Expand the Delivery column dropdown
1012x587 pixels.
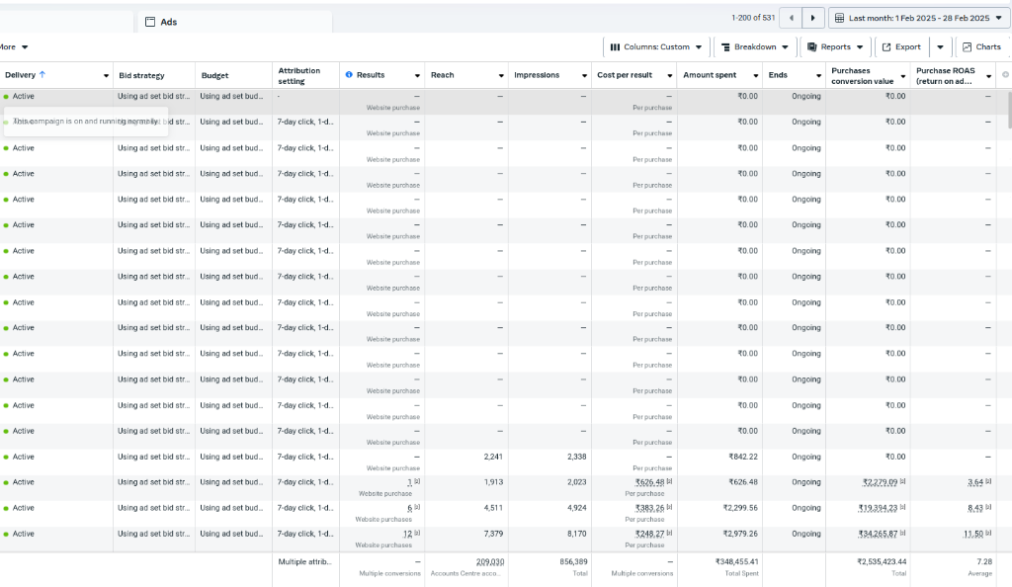[x=107, y=74]
